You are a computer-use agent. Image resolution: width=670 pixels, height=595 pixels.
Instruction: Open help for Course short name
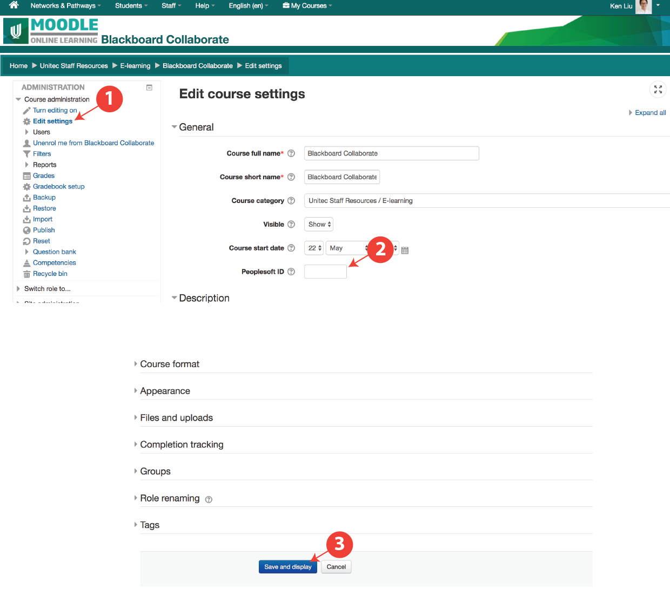291,177
